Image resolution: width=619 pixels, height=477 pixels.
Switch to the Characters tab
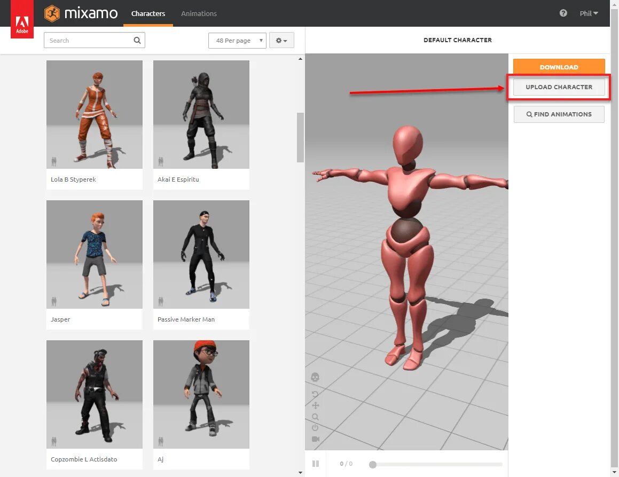[x=148, y=13]
